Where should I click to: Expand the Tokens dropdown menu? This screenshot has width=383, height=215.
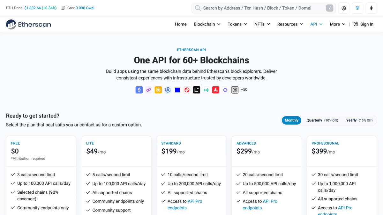point(237,24)
